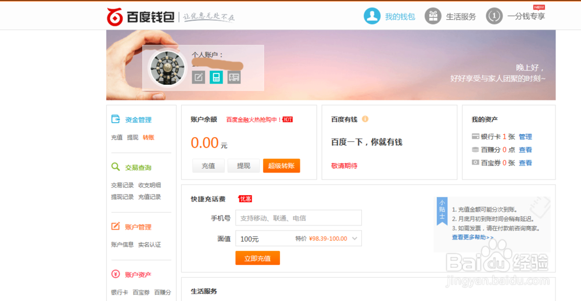Image resolution: width=581 pixels, height=301 pixels.
Task: Open the 一分钱专享 coin icon
Action: pos(494,16)
